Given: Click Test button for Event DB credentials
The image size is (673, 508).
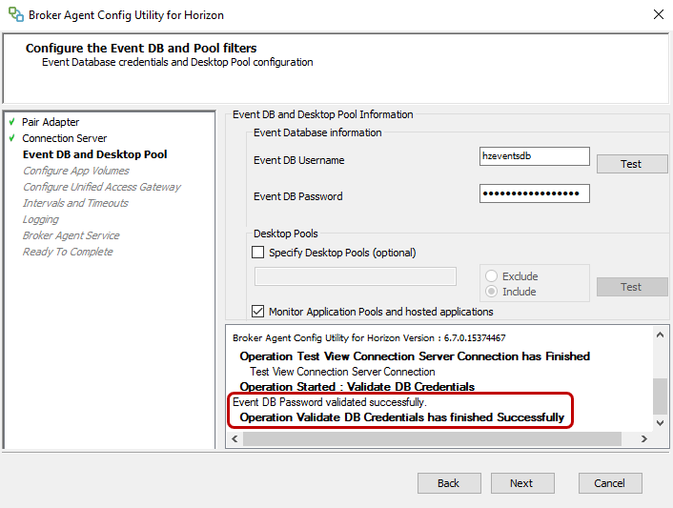Looking at the screenshot, I should click(631, 164).
